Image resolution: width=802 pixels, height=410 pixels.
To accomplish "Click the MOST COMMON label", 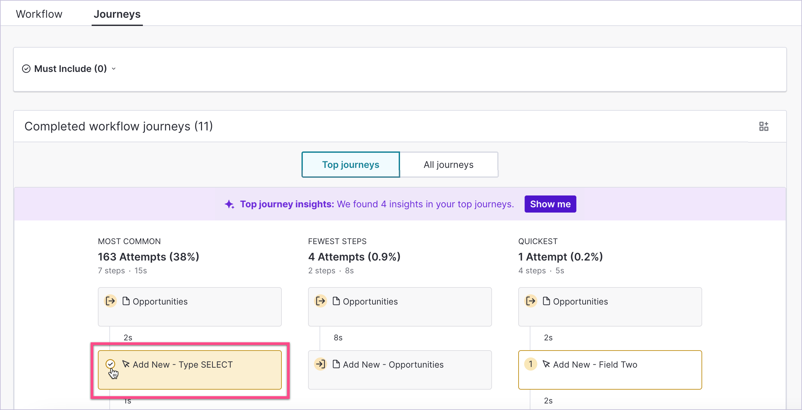I will (x=129, y=241).
